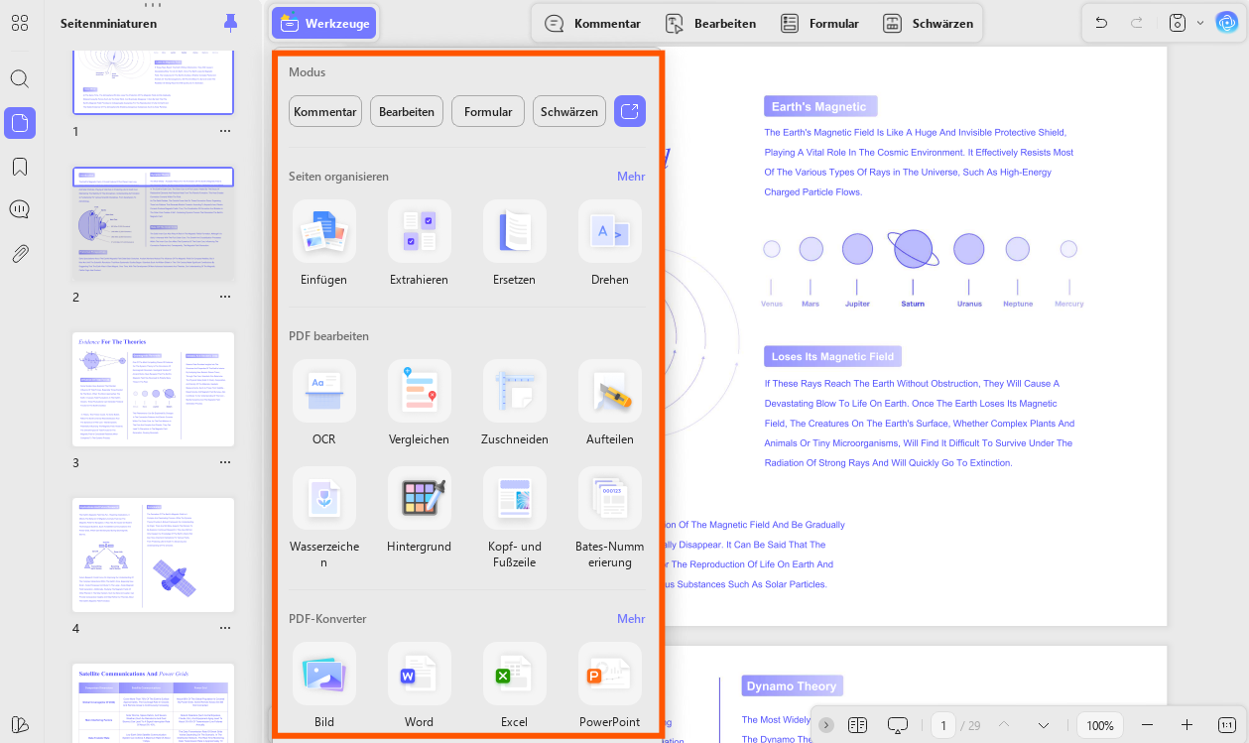Open options menu for page 3 thumbnail

point(225,462)
